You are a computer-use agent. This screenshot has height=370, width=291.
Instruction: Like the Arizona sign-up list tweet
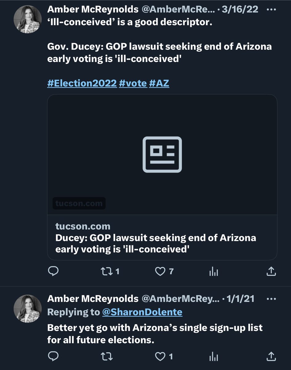(x=160, y=357)
